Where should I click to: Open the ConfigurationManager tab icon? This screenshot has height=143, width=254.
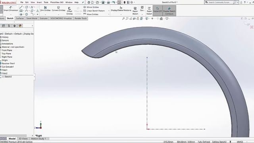click(9, 26)
